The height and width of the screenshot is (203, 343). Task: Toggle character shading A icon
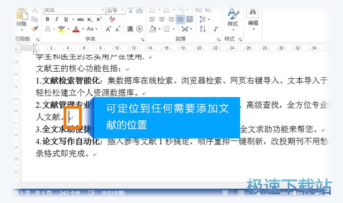pyautogui.click(x=130, y=29)
